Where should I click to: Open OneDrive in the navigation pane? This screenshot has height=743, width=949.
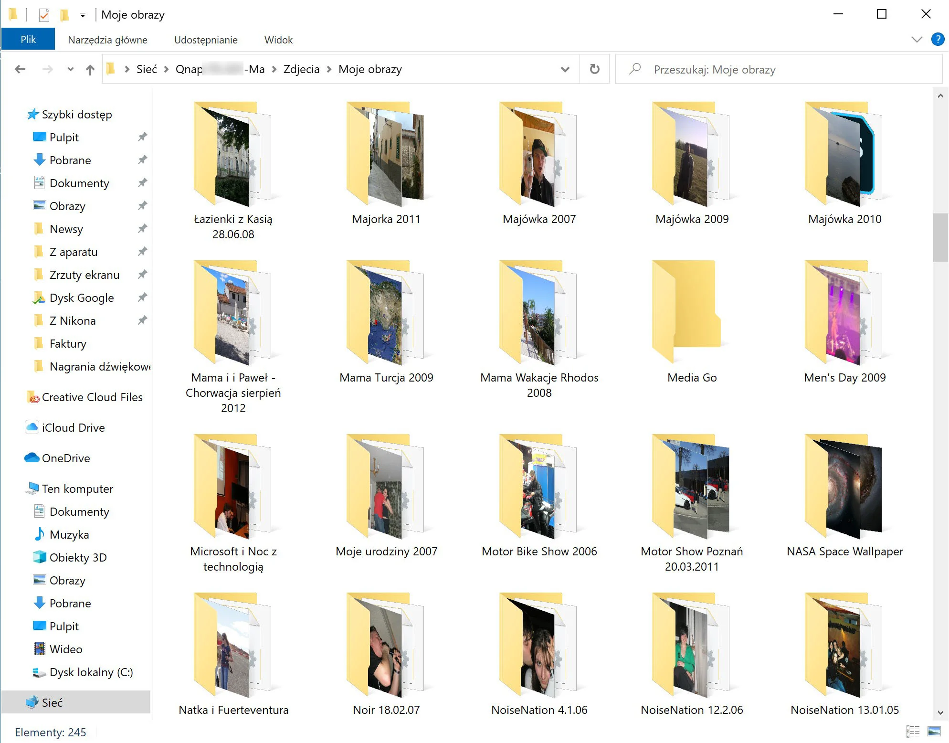[66, 458]
